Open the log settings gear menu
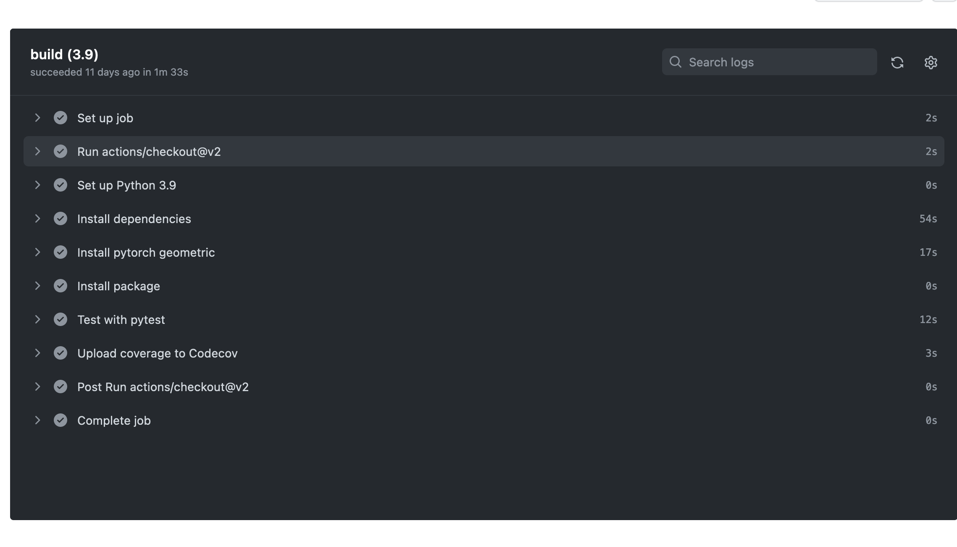 pyautogui.click(x=931, y=63)
